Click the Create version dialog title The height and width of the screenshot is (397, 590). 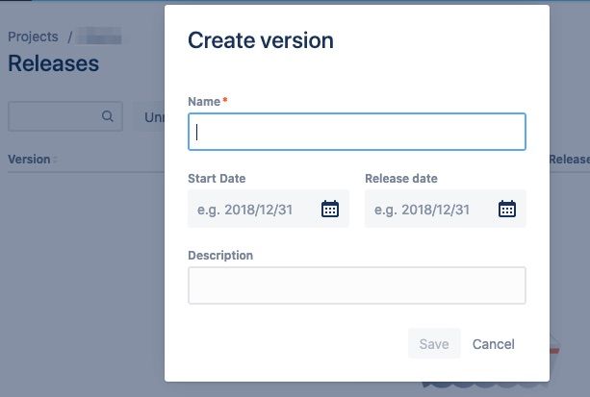point(261,40)
